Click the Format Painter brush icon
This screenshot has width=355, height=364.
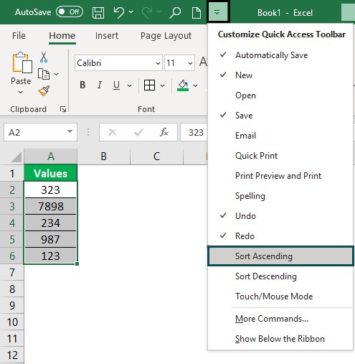[x=44, y=90]
